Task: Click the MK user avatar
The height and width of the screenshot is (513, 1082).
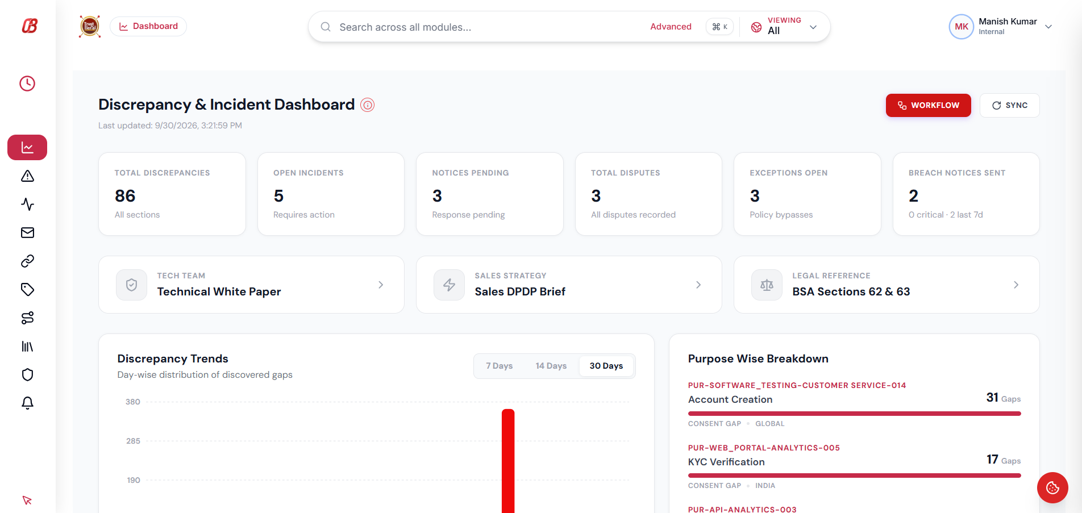Action: coord(962,27)
